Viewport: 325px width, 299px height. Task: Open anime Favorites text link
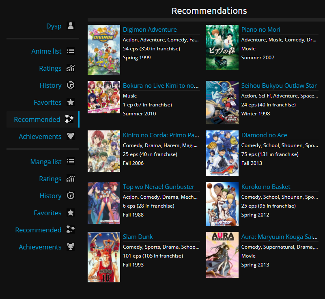click(x=47, y=102)
